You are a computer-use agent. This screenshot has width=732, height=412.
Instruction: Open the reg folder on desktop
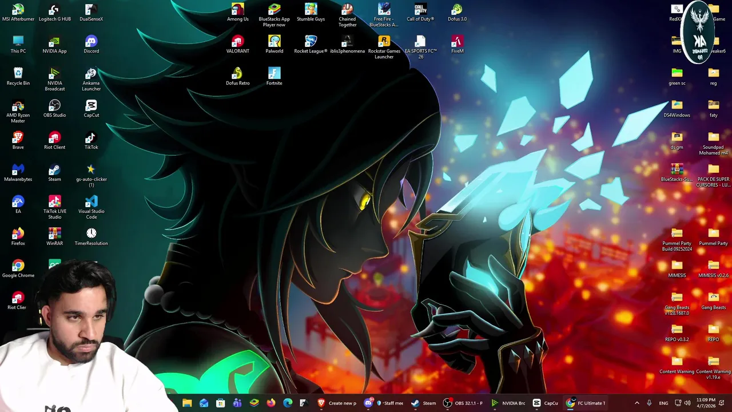714,77
